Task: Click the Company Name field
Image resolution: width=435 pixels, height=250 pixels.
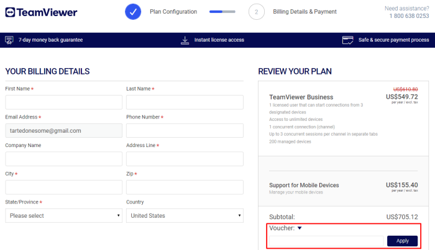Action: coord(63,159)
